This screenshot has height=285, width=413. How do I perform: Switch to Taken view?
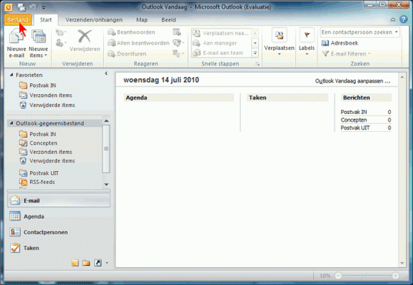click(59, 248)
